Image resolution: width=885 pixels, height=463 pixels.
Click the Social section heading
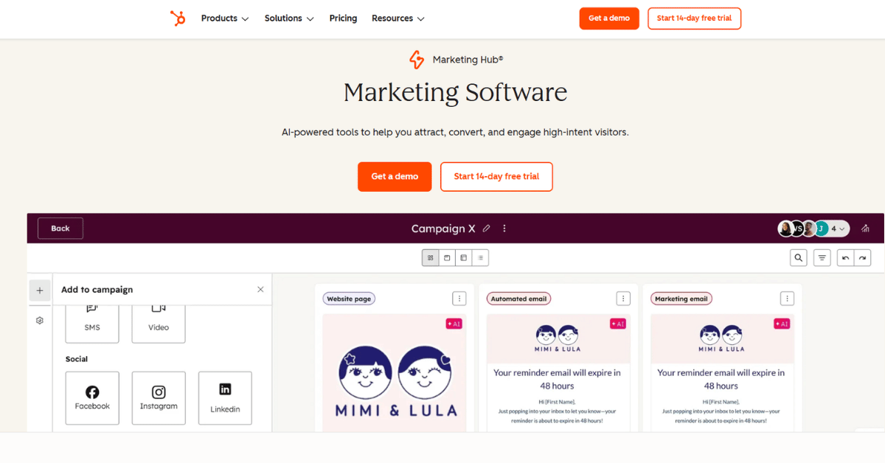[77, 359]
